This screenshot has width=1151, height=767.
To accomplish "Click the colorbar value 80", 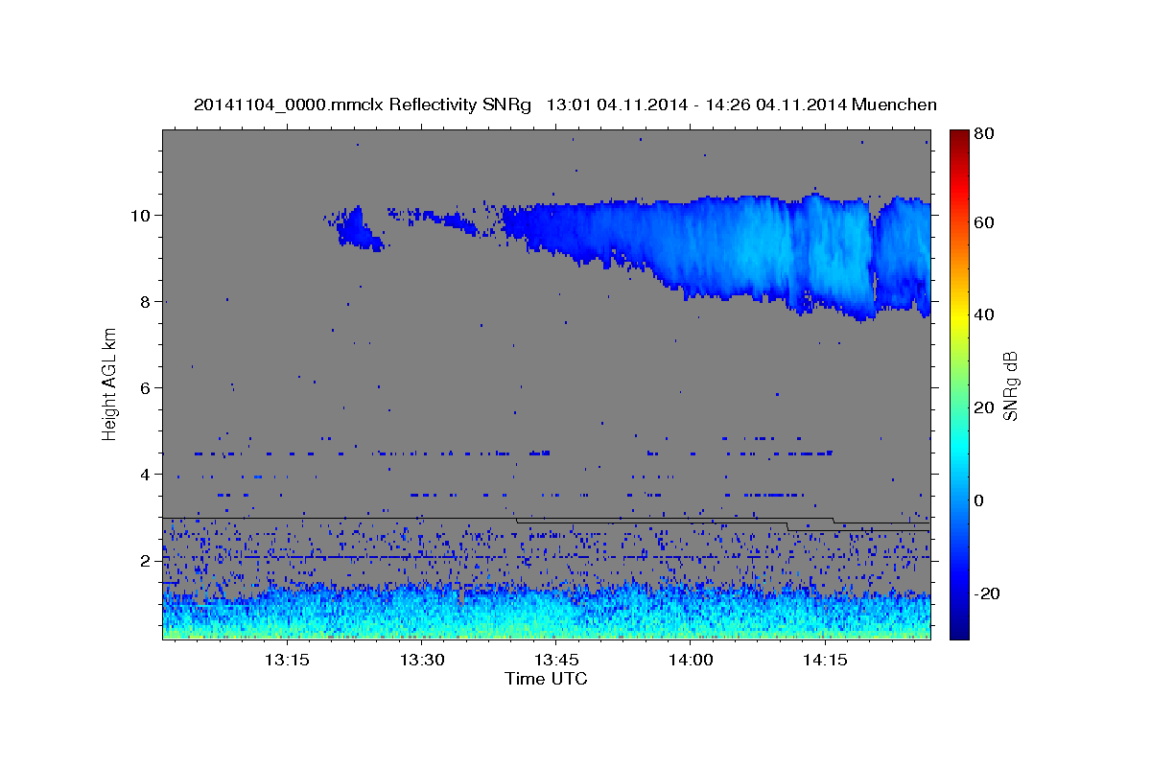I will point(986,135).
